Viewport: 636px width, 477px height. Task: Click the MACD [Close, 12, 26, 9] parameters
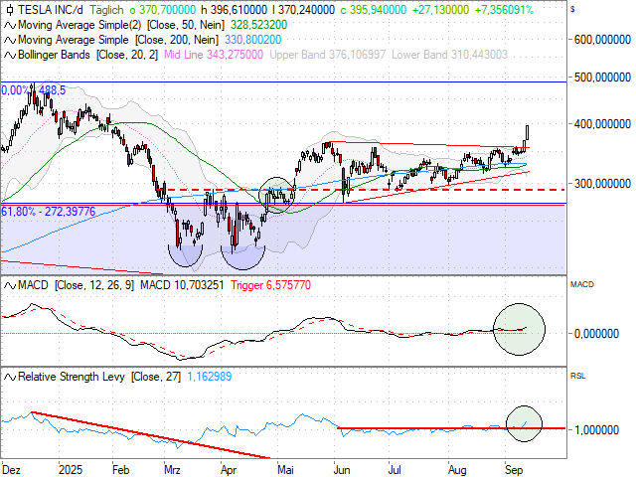[x=94, y=285]
